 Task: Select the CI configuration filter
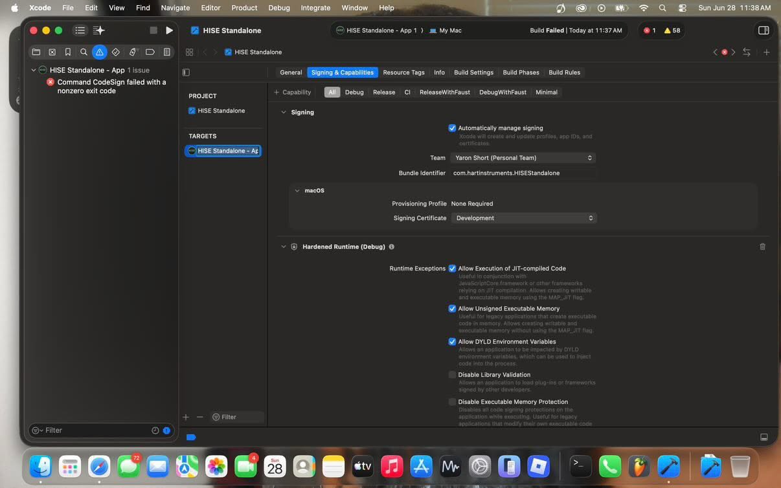pyautogui.click(x=407, y=93)
